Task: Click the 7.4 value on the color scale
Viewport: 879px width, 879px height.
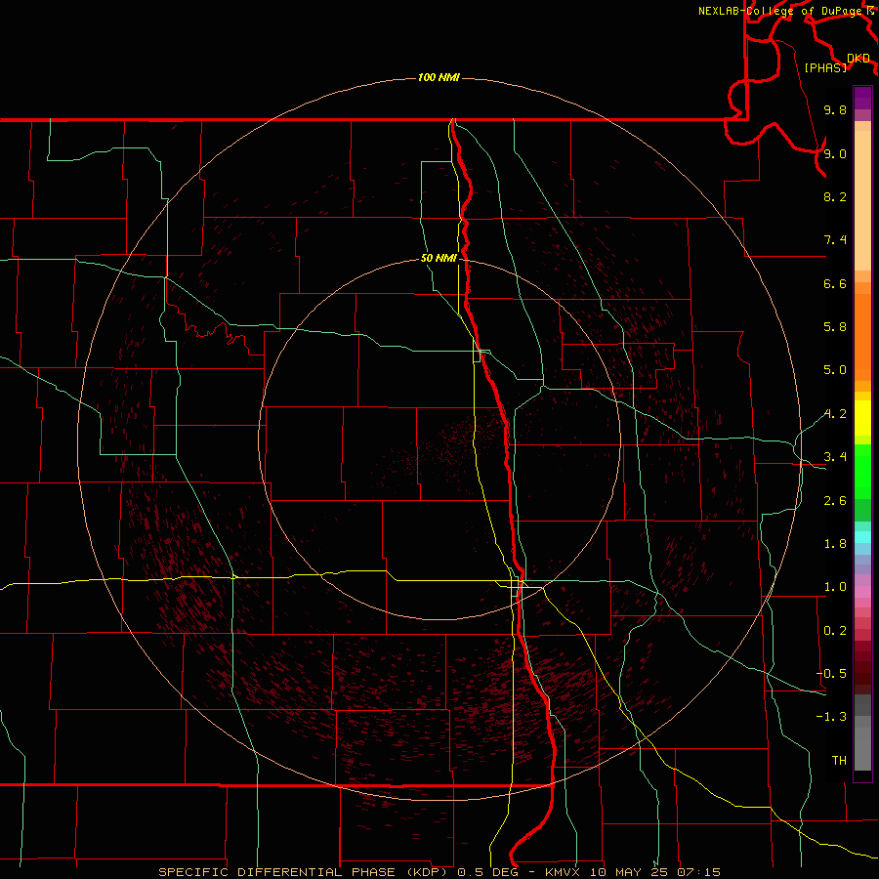Action: (835, 240)
